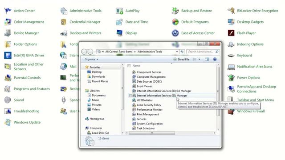Open the Action Center flag icon
Screen dimensions: 285x160
[8, 11]
